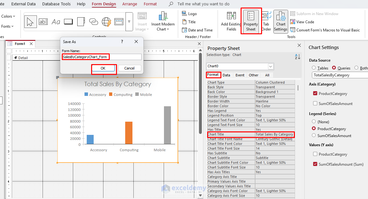Switch to the Format ribbon tab
Image resolution: width=368 pixels, height=199 pixels.
click(x=150, y=4)
